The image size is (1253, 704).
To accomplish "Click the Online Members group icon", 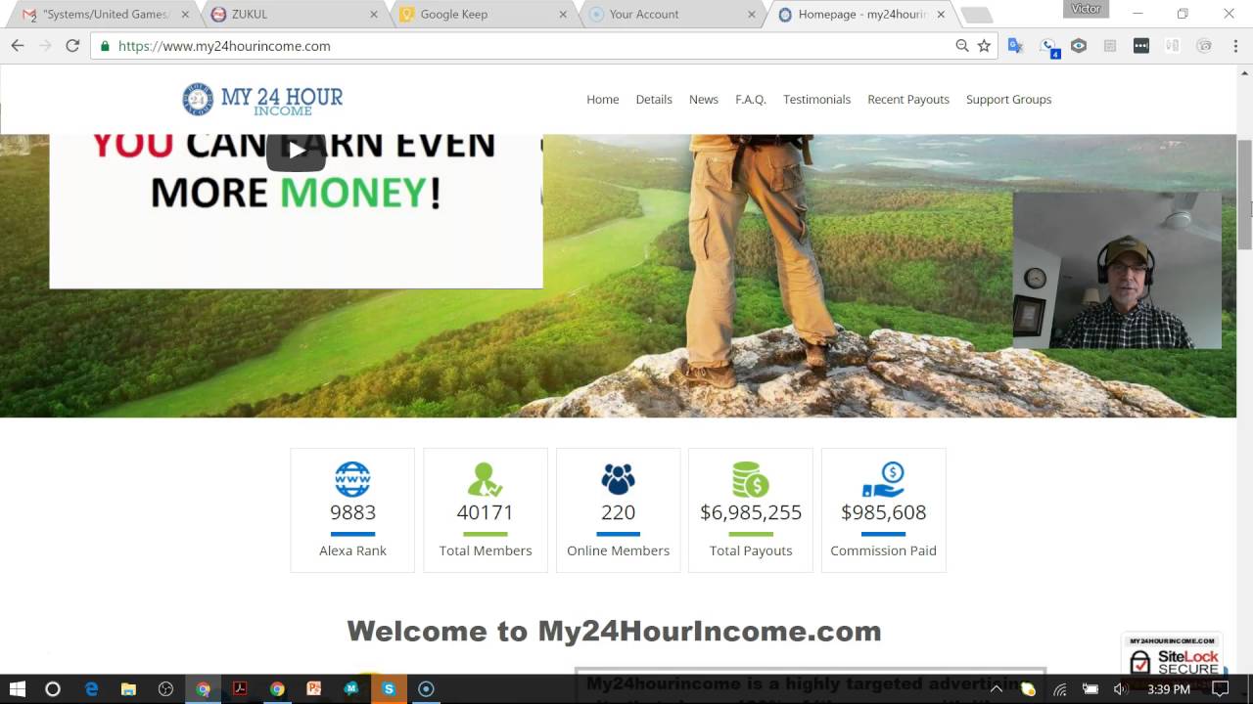I will (618, 479).
